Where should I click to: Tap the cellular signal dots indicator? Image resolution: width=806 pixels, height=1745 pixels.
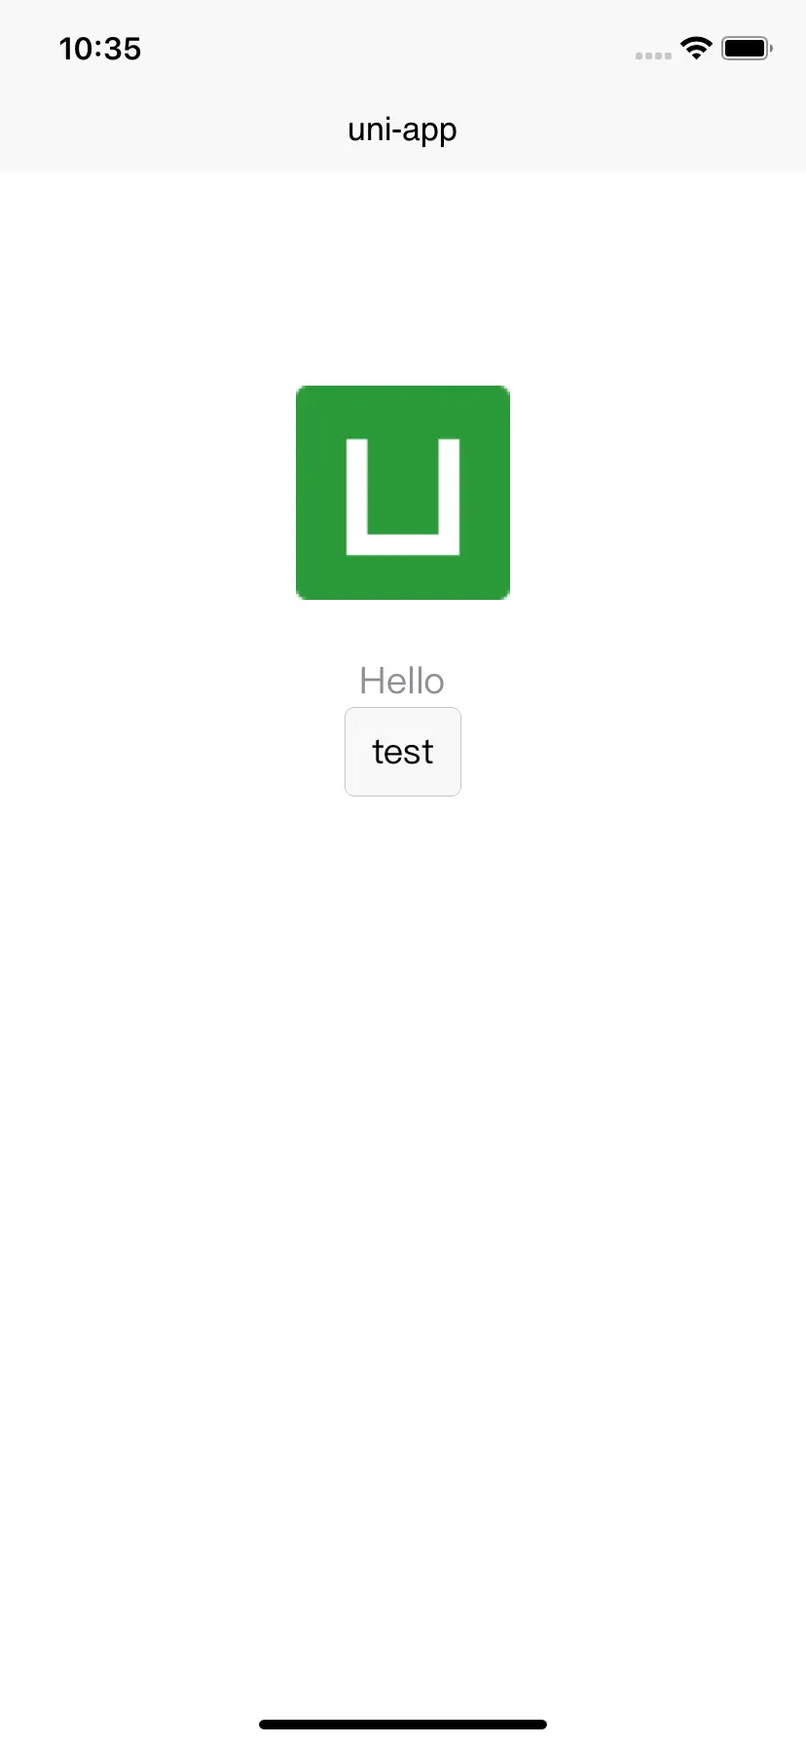click(653, 56)
